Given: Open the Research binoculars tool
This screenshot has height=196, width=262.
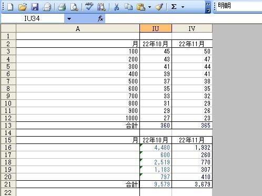Looking at the screenshot, I should [102, 7].
